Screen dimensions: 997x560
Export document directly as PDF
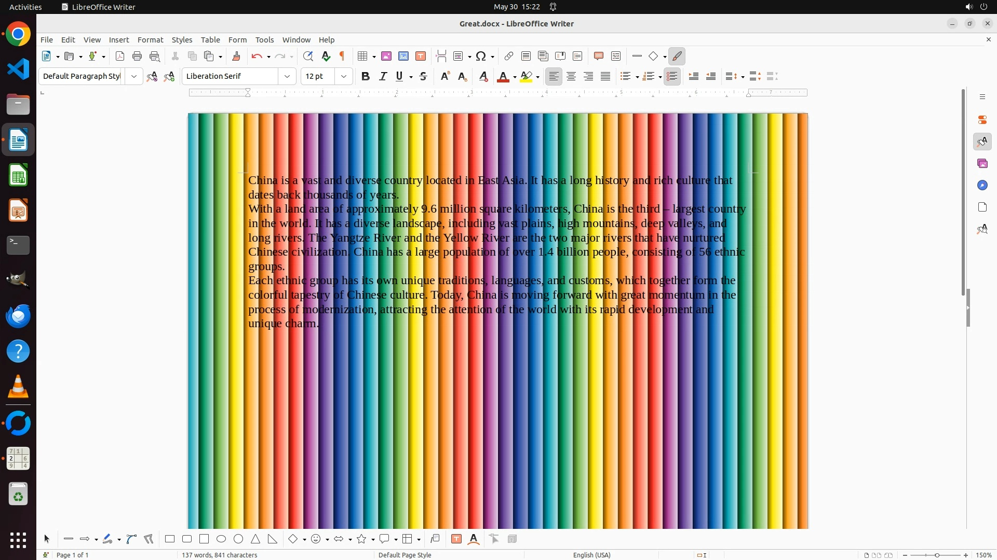tap(120, 56)
